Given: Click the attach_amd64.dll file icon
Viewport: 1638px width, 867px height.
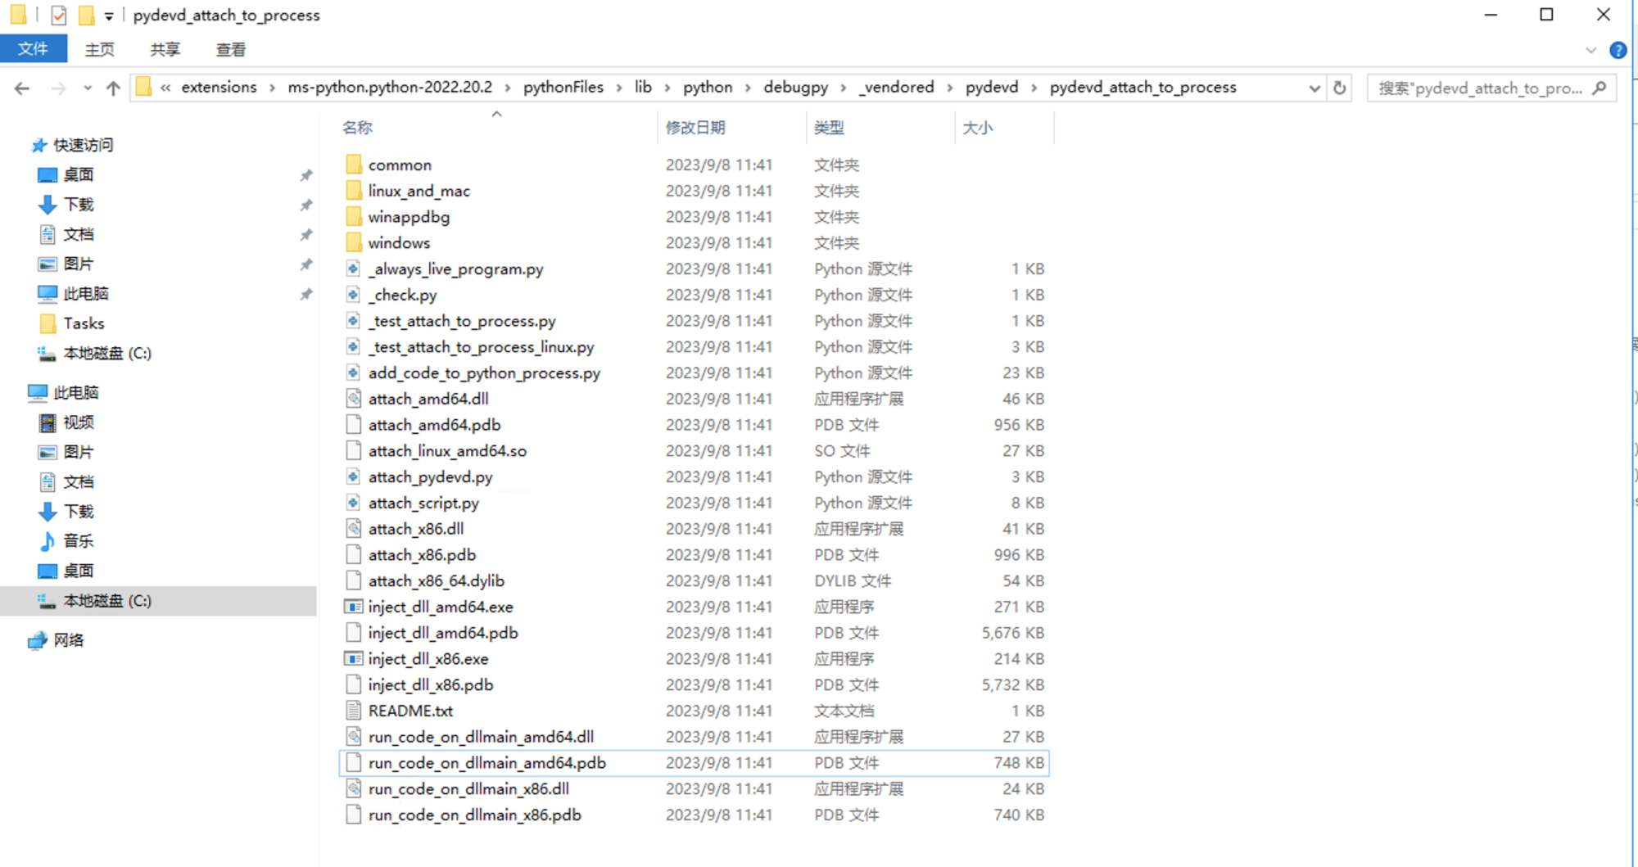Looking at the screenshot, I should coord(353,399).
